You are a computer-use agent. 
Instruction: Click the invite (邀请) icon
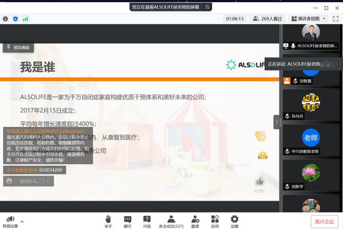[195, 221]
